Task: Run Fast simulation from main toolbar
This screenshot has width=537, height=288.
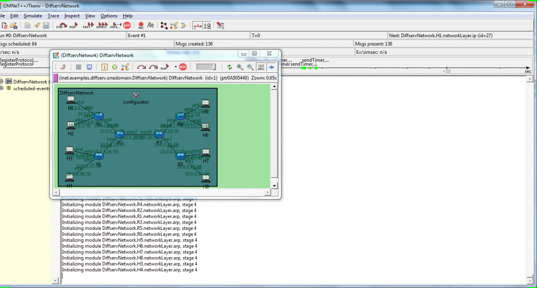Action: pos(88,25)
